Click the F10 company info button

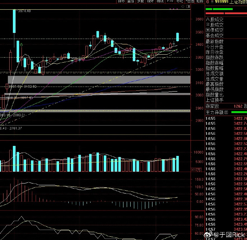coord(169,1)
